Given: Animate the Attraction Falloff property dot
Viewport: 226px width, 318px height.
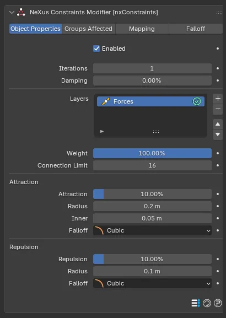Looking at the screenshot, I should click(x=218, y=230).
